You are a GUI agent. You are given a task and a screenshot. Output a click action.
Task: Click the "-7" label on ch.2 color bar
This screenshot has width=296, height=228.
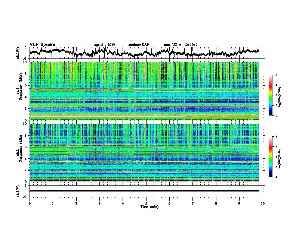[x=276, y=177]
